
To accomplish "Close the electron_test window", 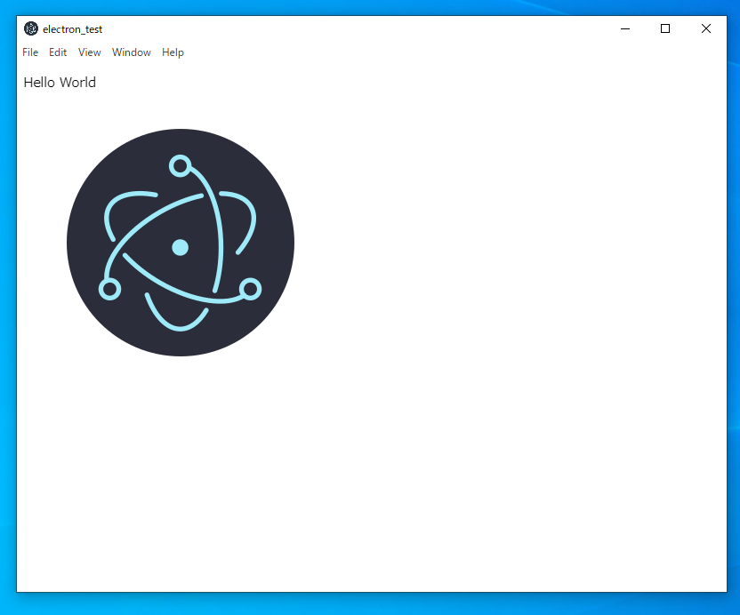I will coord(705,28).
